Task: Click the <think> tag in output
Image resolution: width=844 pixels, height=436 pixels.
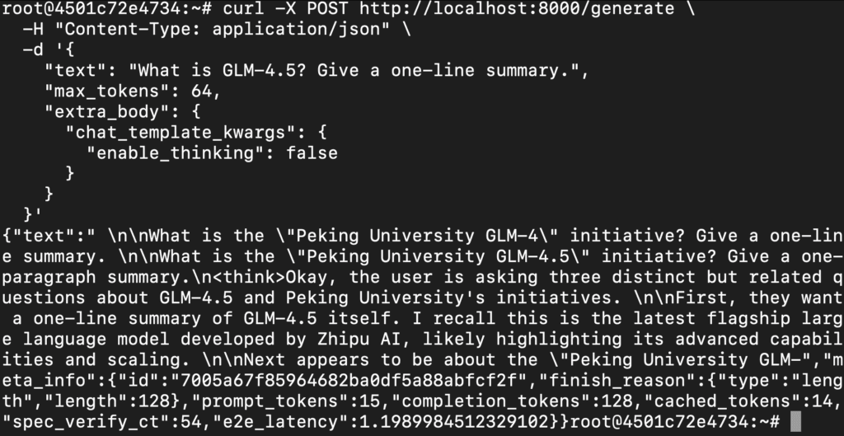Action: pos(255,277)
